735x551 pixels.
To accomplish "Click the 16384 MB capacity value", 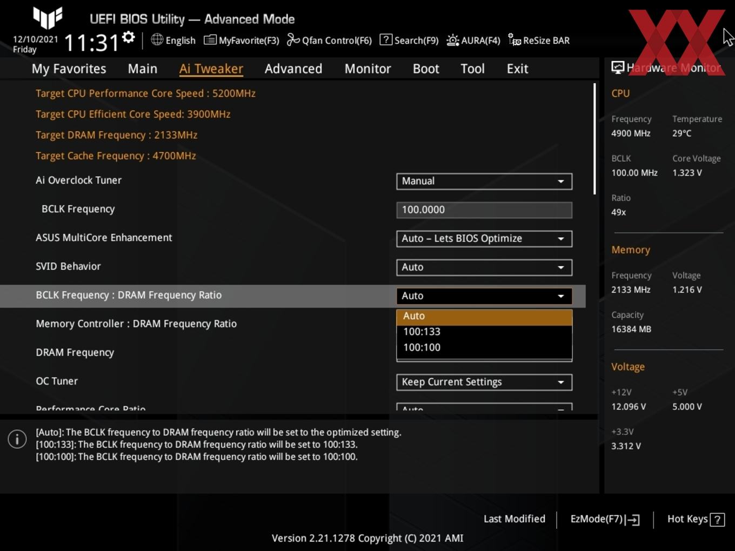I will pyautogui.click(x=631, y=329).
